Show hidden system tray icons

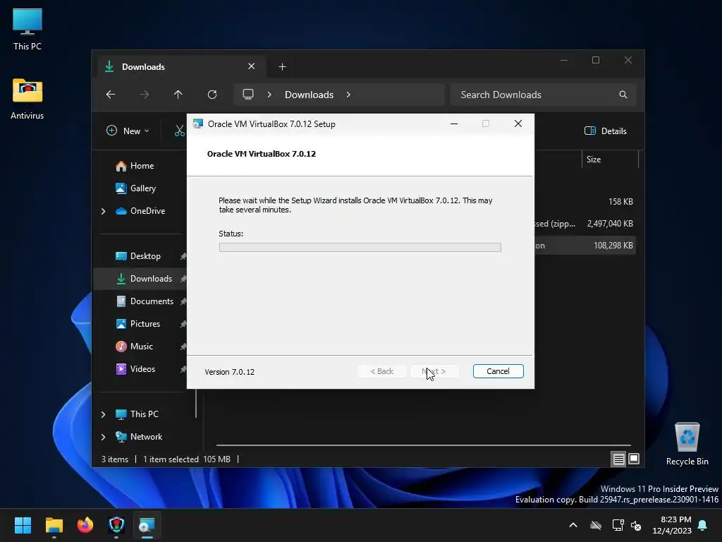click(573, 525)
